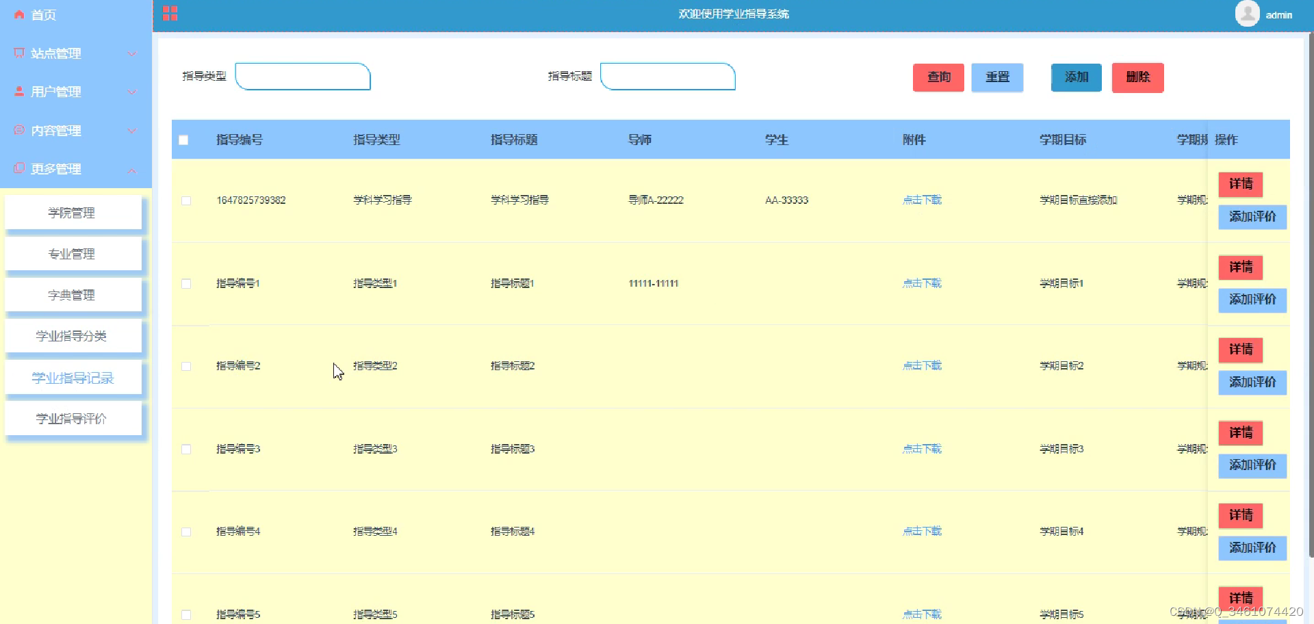This screenshot has height=624, width=1314.
Task: Click the page vertical scrollbar
Action: pos(1310,294)
